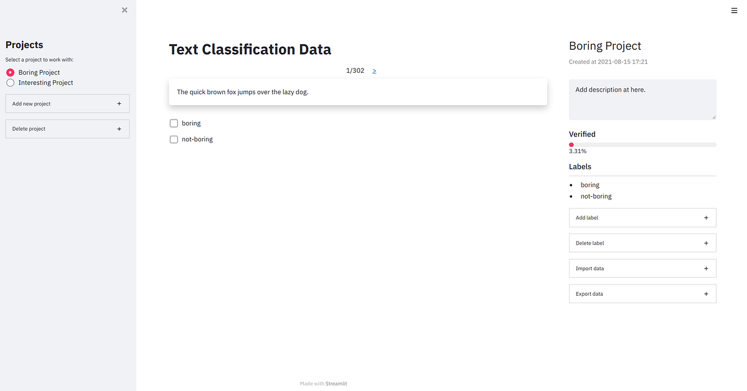Select the Boring Project radio button
This screenshot has height=391, width=747.
(10, 72)
